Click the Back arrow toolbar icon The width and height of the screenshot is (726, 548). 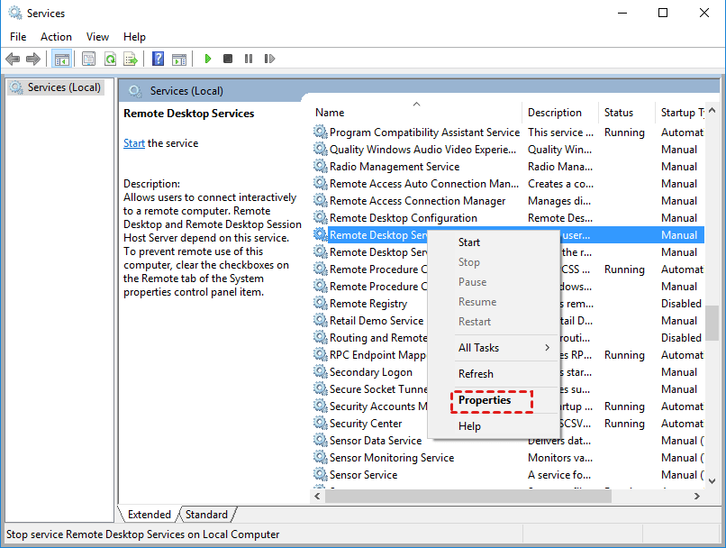coord(13,59)
